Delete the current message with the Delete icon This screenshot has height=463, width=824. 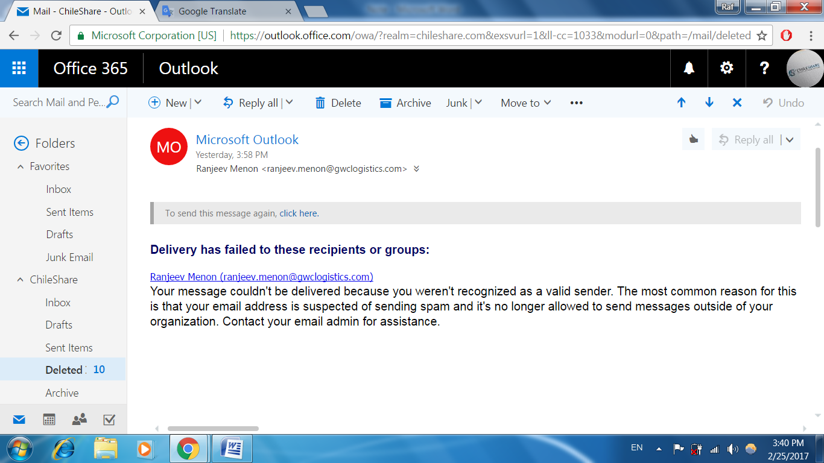(337, 102)
